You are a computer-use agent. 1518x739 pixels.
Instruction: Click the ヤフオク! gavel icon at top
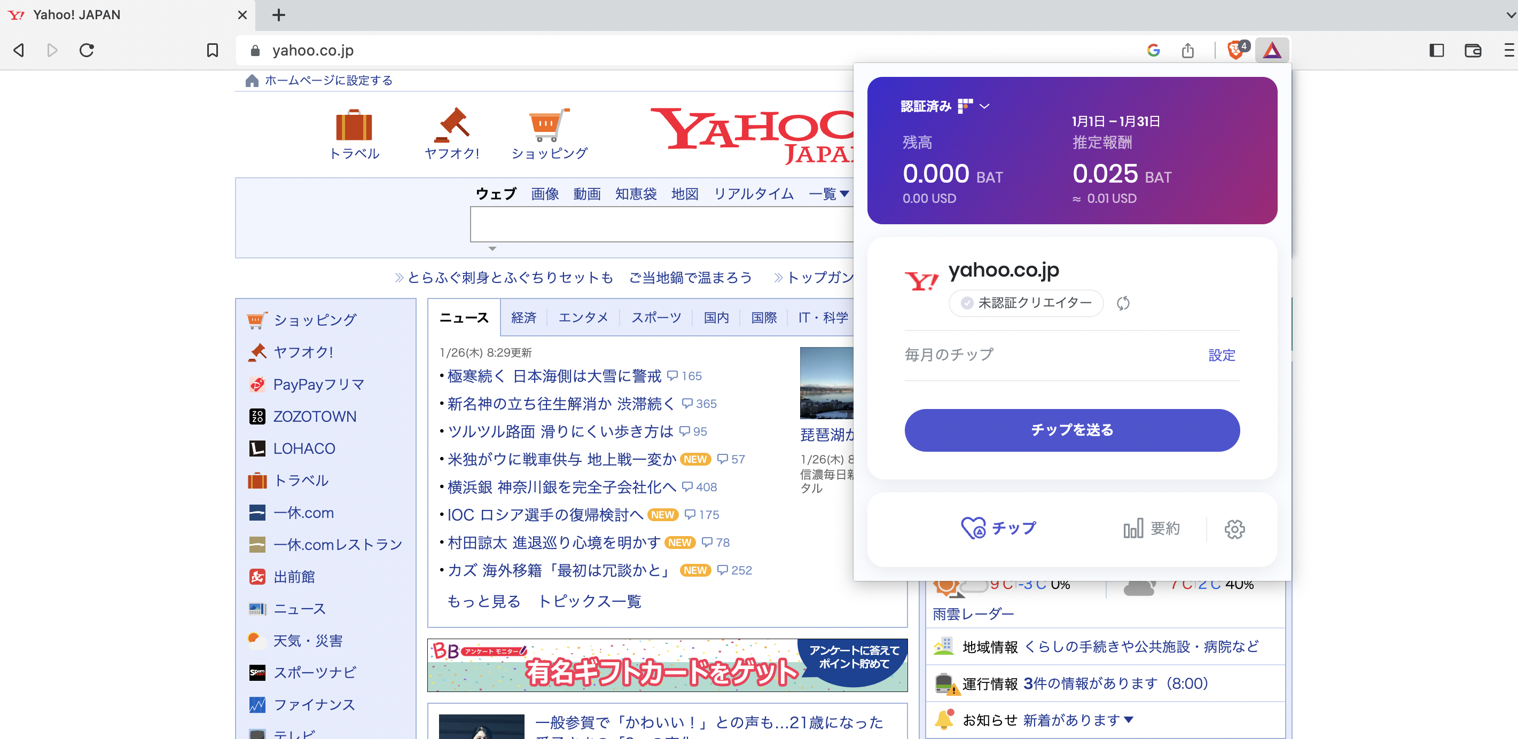coord(451,125)
